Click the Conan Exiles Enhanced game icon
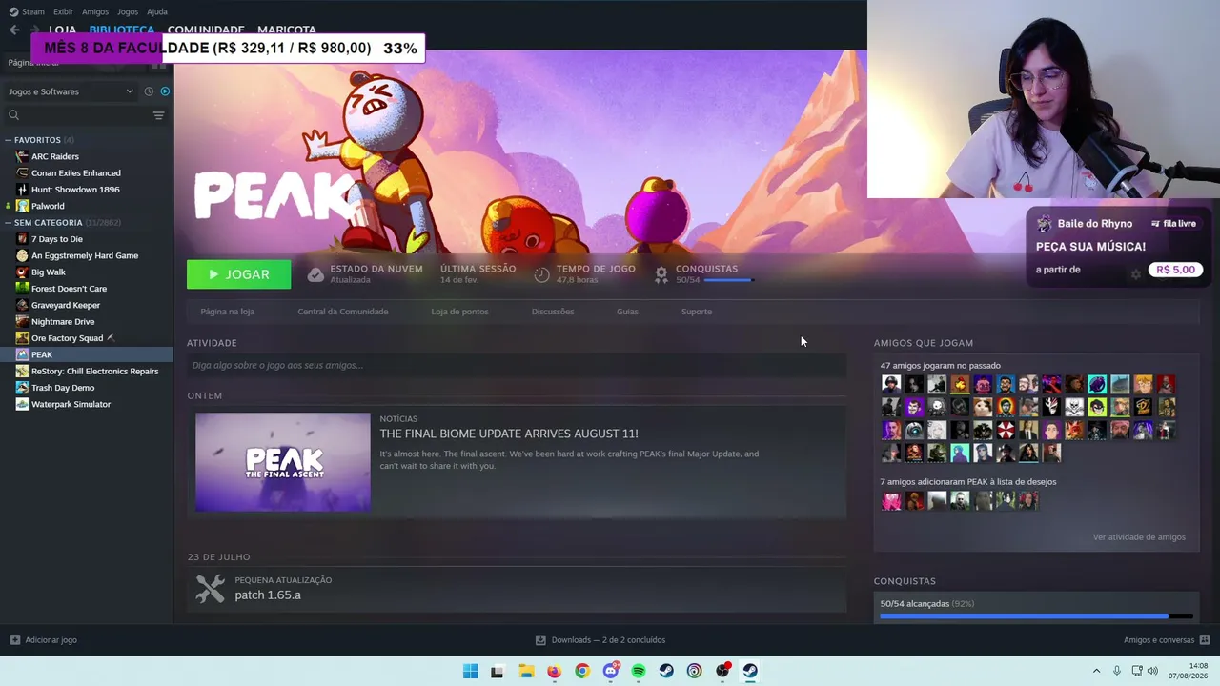The height and width of the screenshot is (686, 1220). (x=23, y=173)
